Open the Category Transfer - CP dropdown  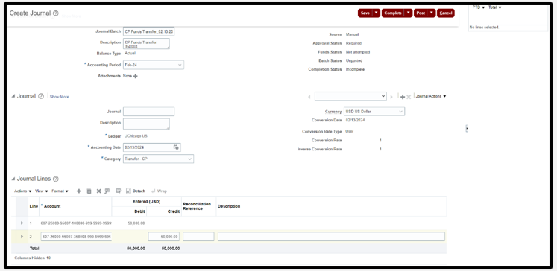(x=189, y=159)
